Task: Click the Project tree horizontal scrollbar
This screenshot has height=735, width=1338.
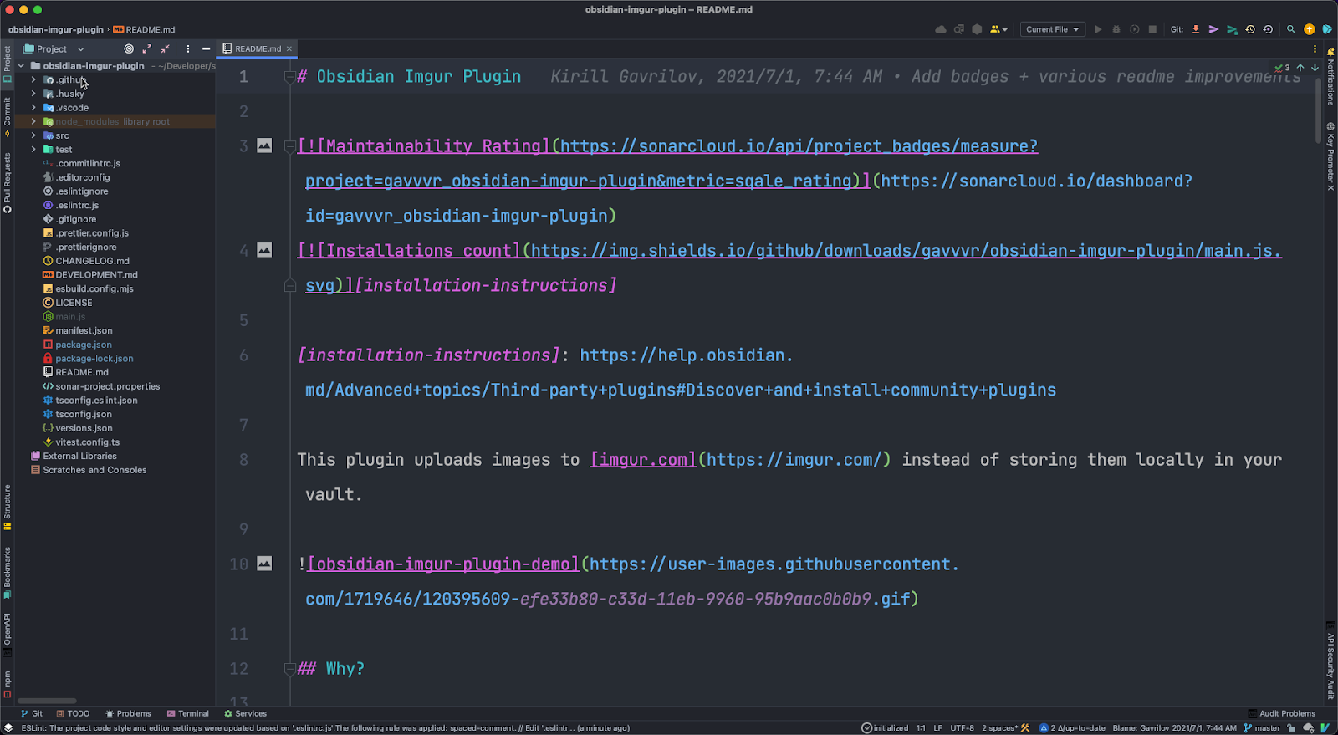Action: 47,701
